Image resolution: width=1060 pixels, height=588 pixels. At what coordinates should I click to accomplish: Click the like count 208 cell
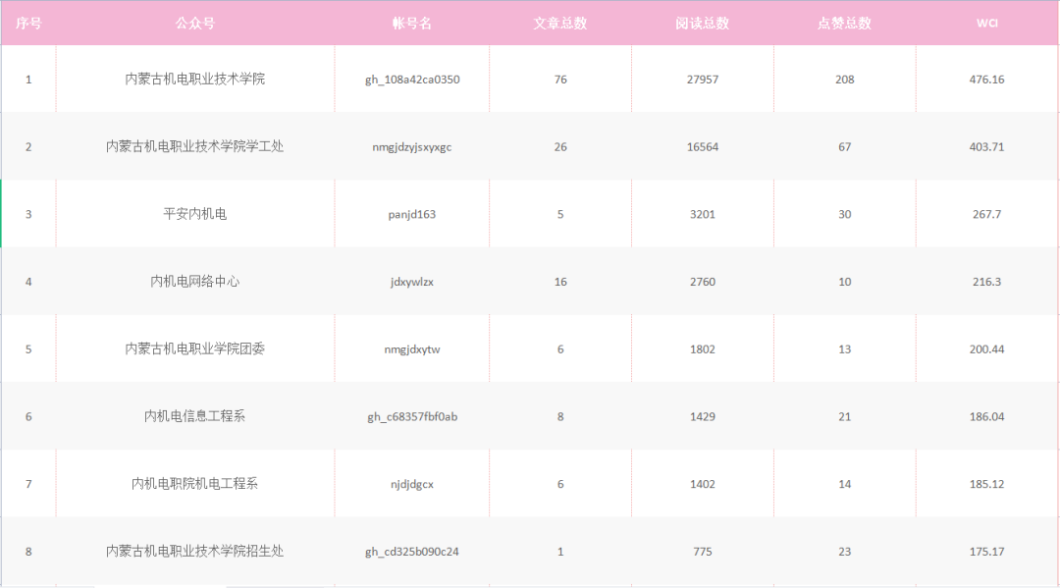(844, 80)
